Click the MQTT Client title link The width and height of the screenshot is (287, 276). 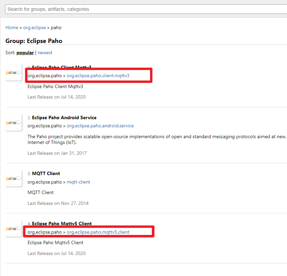coord(46,173)
